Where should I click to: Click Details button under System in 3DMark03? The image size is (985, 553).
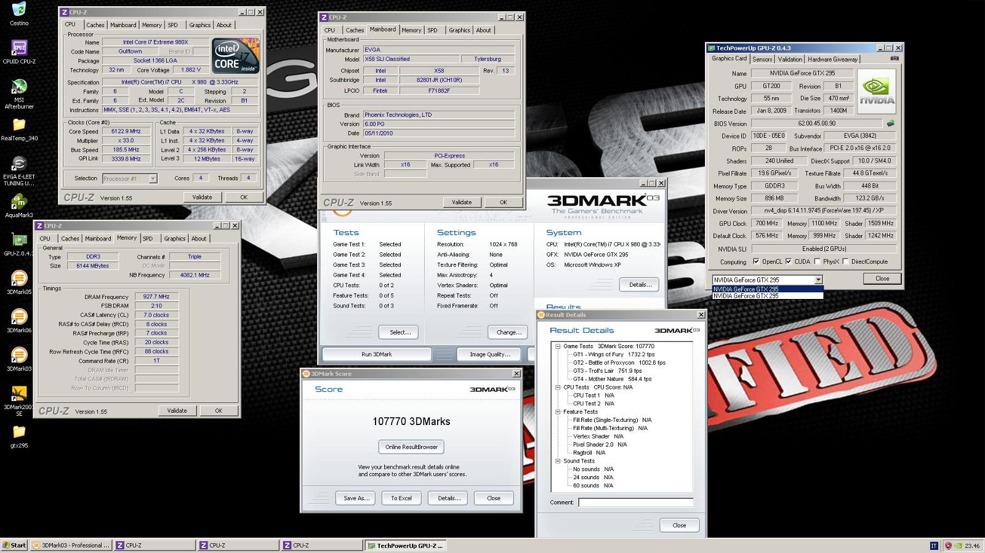(640, 285)
